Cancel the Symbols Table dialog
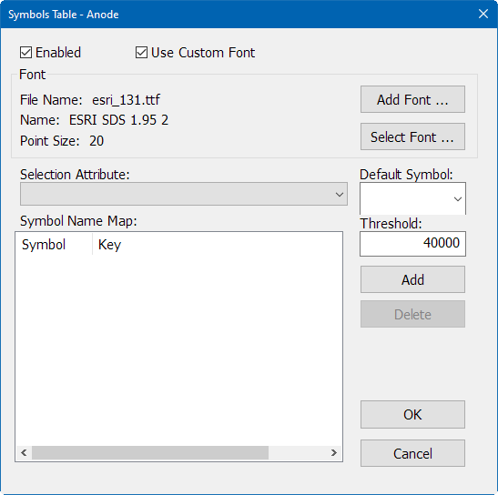Image resolution: width=498 pixels, height=495 pixels. tap(412, 453)
